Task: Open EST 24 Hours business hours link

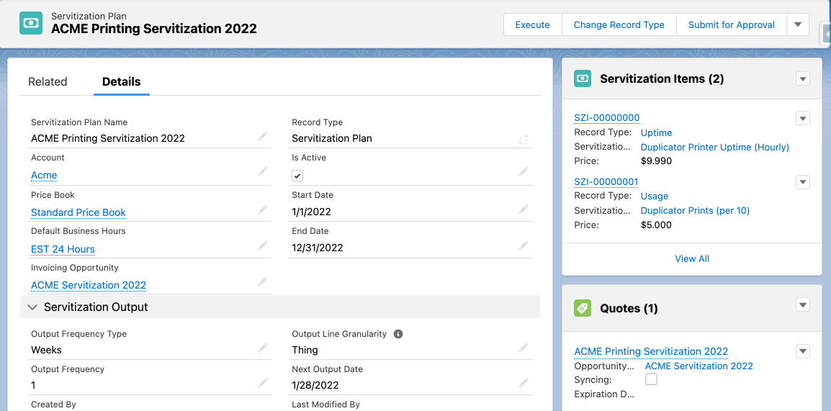Action: [63, 249]
